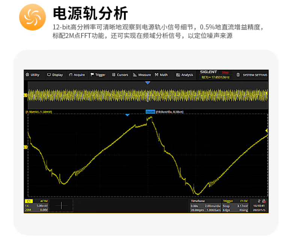Click the AC1M coupling label
The width and height of the screenshot is (294, 240).
(x=44, y=201)
